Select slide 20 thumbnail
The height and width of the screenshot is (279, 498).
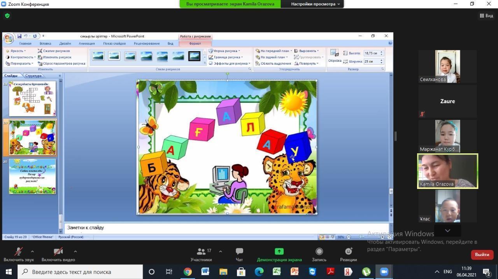pos(32,176)
